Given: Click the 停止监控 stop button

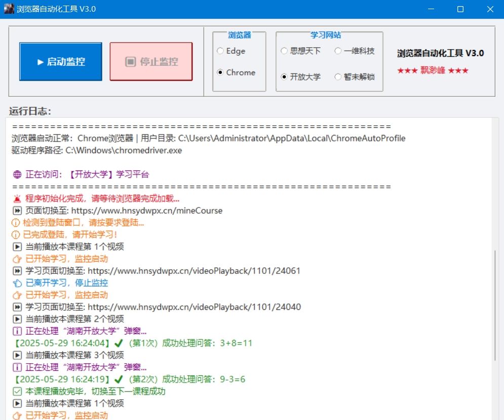Looking at the screenshot, I should (x=151, y=61).
